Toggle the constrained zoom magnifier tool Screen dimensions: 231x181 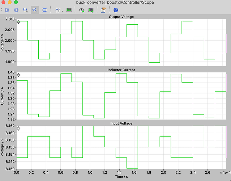point(35,10)
